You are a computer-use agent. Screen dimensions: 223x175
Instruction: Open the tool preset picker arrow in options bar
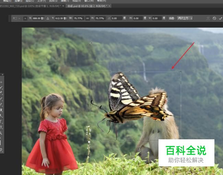(x=19, y=18)
